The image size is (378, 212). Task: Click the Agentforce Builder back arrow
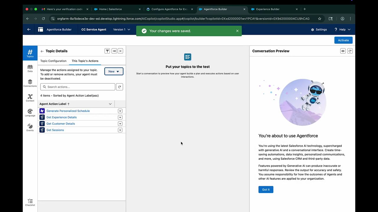click(29, 29)
